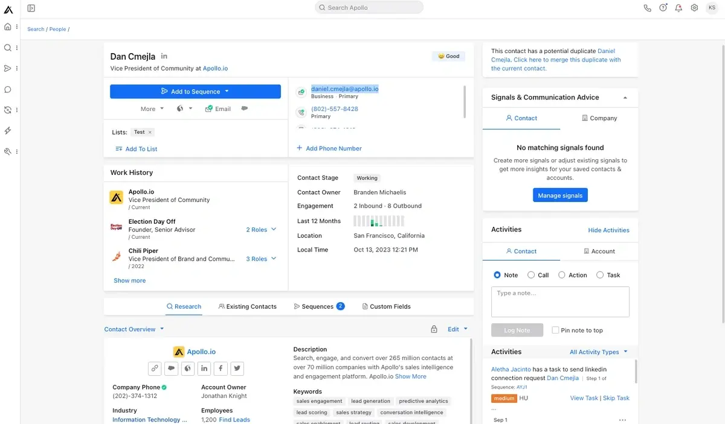
Task: Select the Action radio button
Action: [562, 275]
